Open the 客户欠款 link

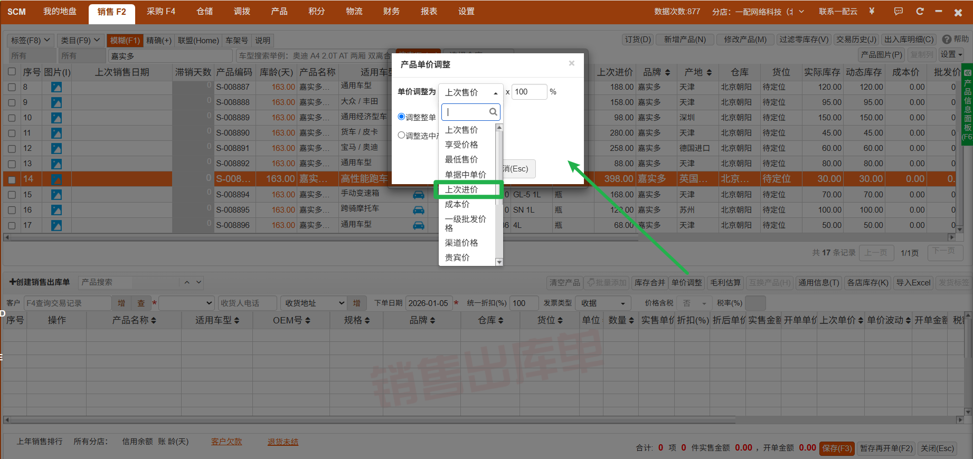(x=226, y=442)
